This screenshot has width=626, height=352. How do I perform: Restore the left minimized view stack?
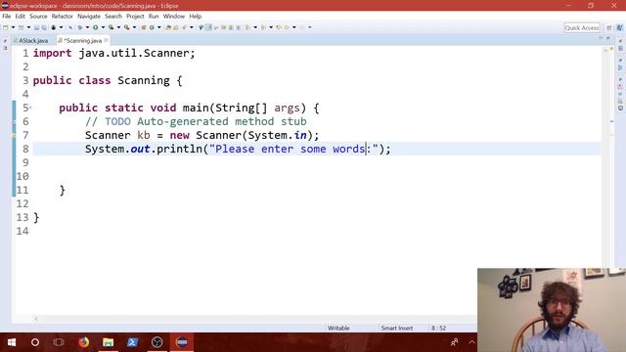point(5,41)
